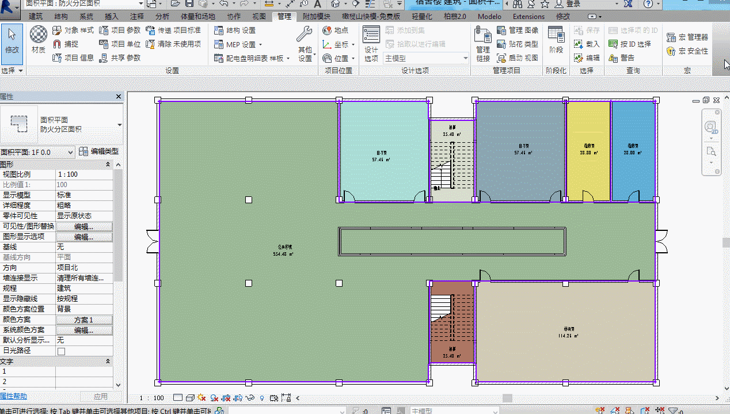Select the 修改 (Modify) arrow tool

pyautogui.click(x=12, y=40)
